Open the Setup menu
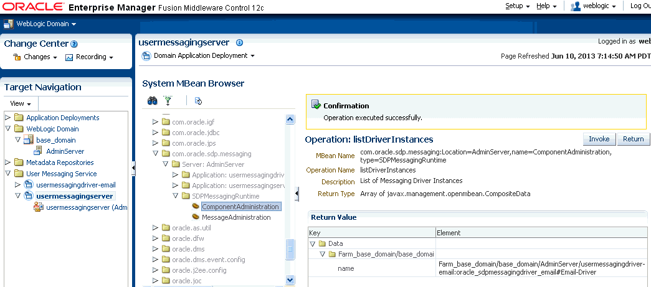651x287 pixels. [517, 6]
